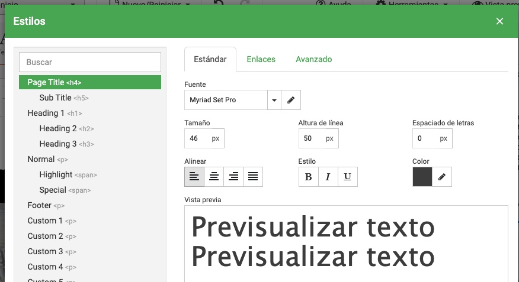519x282 pixels.
Task: Click the Buscar search field
Action: point(90,62)
